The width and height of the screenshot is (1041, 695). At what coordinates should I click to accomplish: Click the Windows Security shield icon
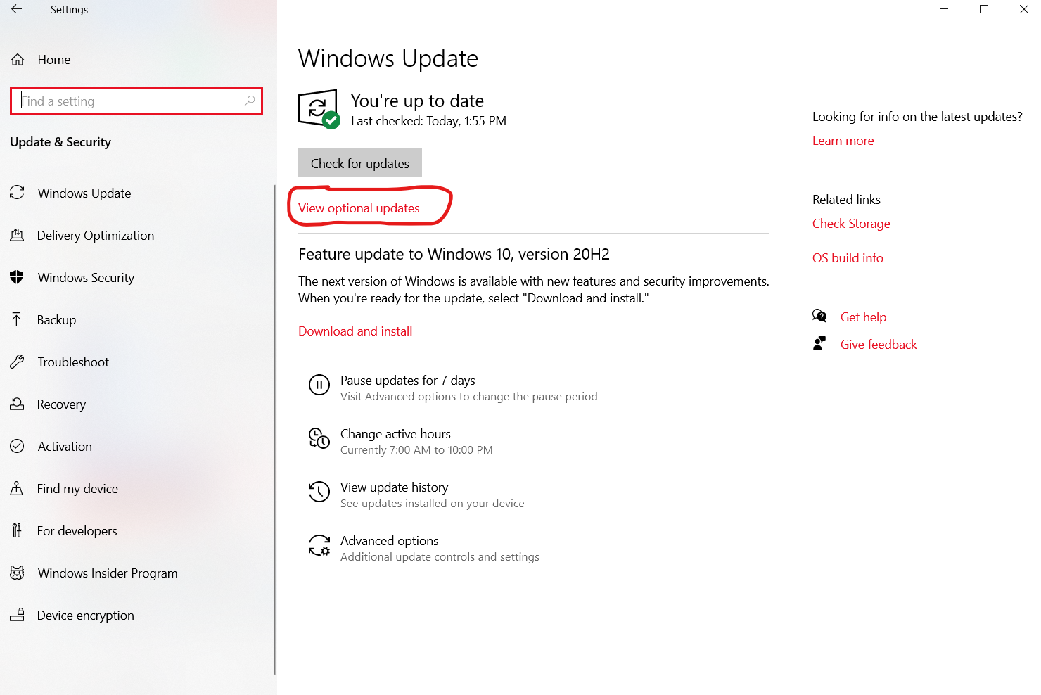(x=17, y=277)
